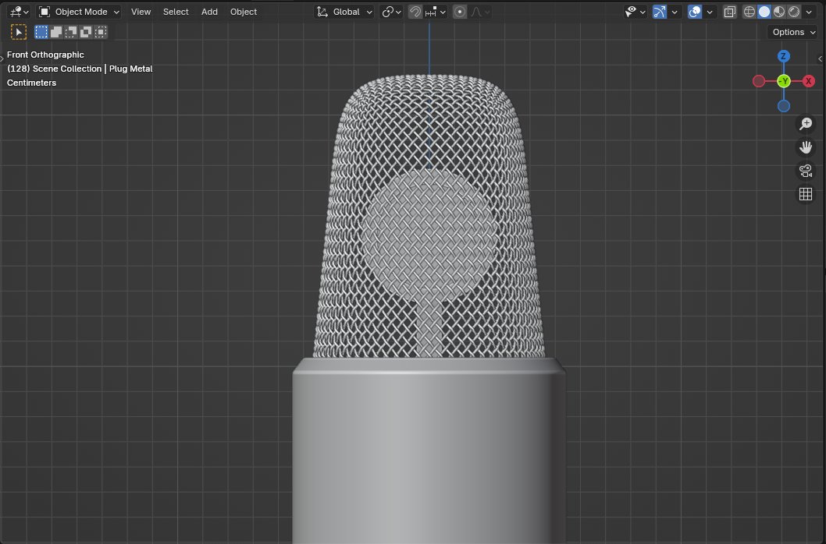Open the Object Mode dropdown
The width and height of the screenshot is (826, 544).
click(79, 12)
